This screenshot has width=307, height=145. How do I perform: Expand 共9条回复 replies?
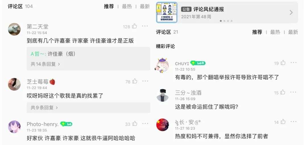tap(44, 107)
